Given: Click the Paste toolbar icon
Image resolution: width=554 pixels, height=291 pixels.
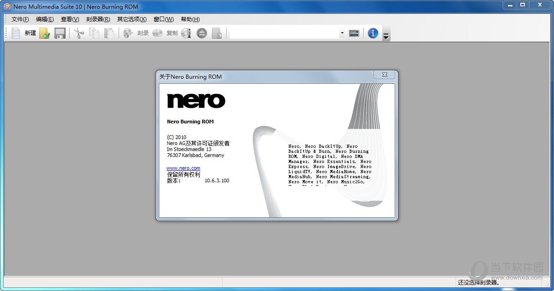Looking at the screenshot, I should (x=109, y=33).
